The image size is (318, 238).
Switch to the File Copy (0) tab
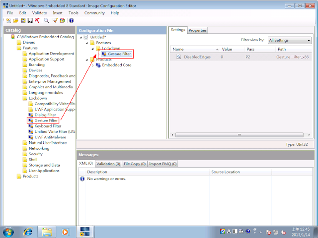click(x=135, y=164)
